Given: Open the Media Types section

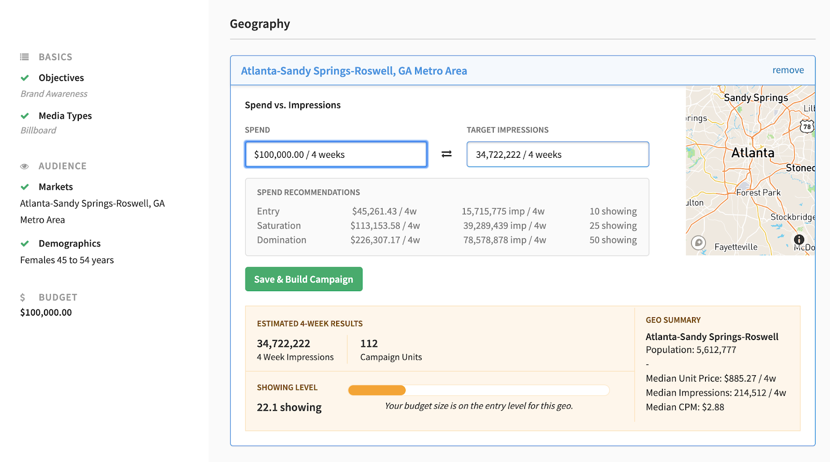Looking at the screenshot, I should click(x=65, y=116).
